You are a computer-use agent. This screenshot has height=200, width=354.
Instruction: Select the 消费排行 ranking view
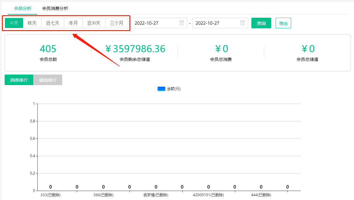click(x=19, y=80)
